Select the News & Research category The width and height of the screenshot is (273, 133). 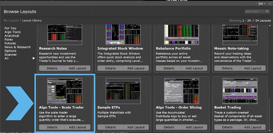pyautogui.click(x=17, y=47)
